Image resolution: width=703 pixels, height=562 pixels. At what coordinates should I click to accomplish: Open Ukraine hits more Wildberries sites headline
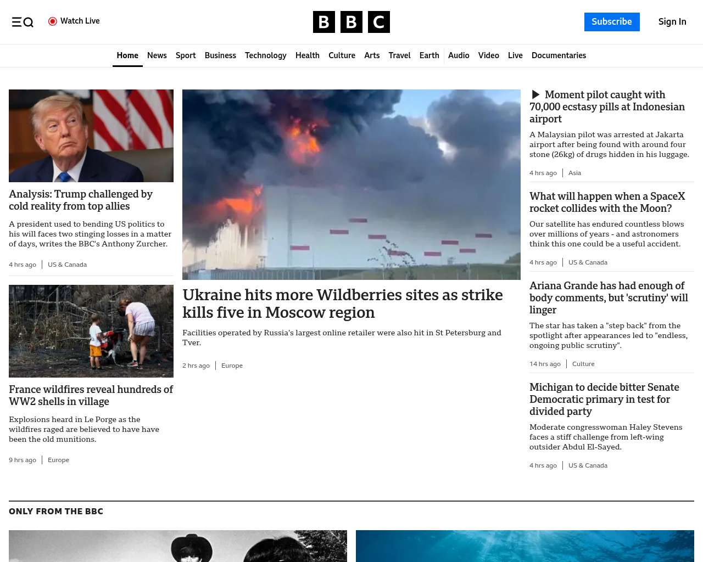(x=343, y=304)
